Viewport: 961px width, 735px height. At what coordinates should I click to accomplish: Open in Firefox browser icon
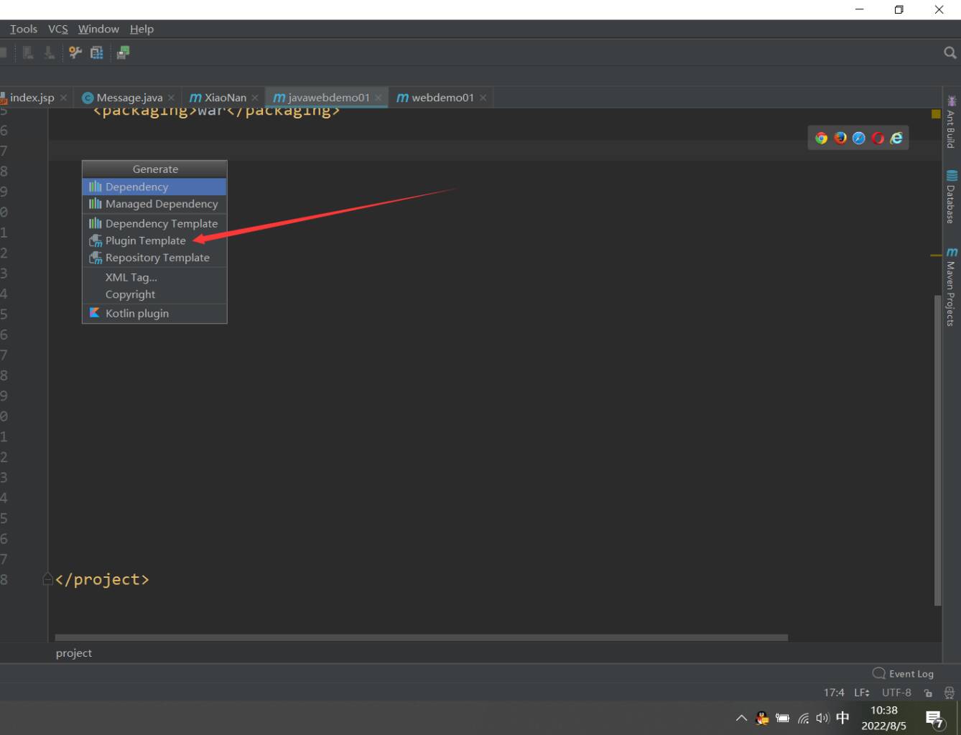(x=840, y=139)
